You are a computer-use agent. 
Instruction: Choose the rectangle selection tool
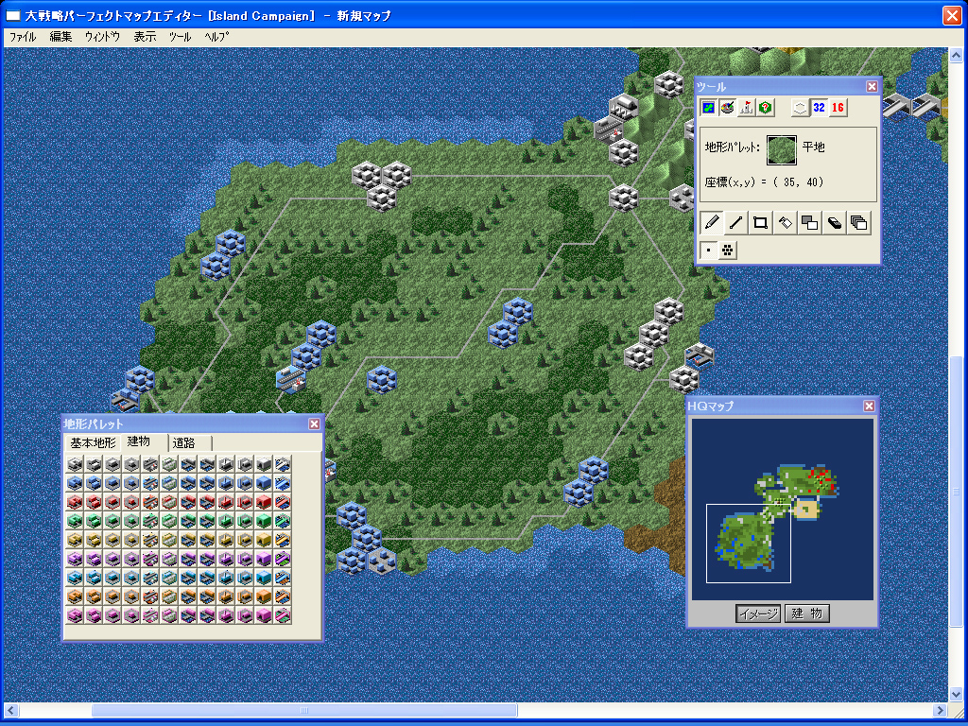760,223
